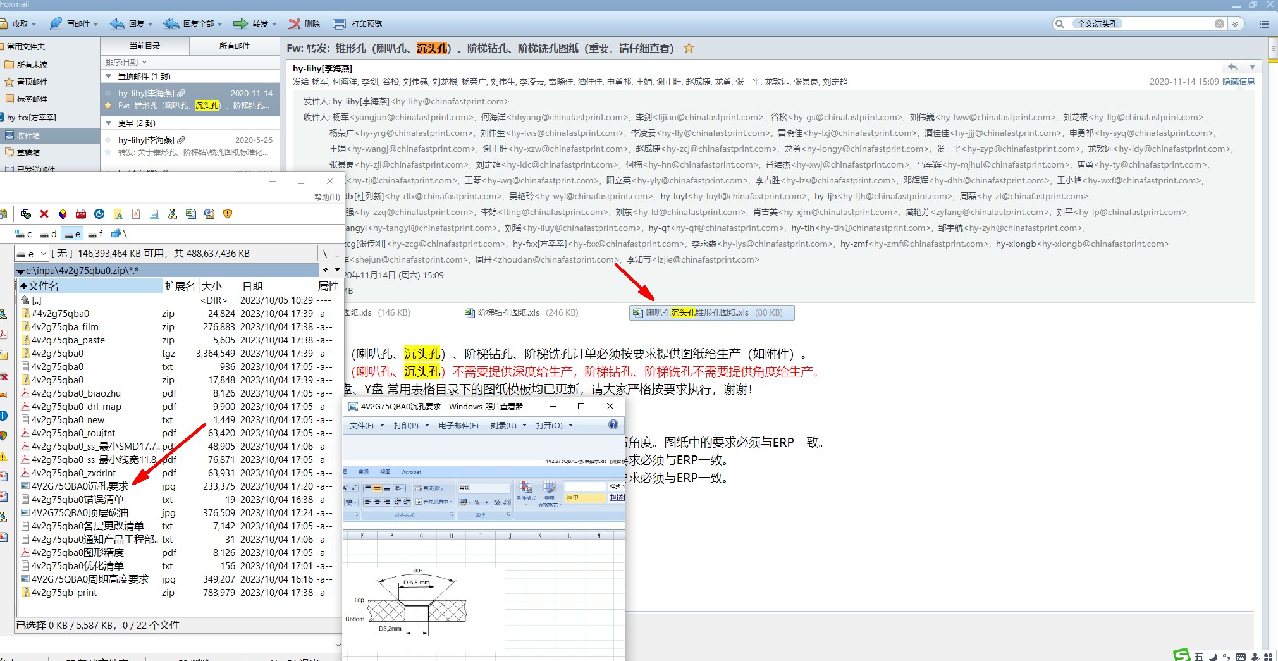Click the search magnifier icon
The image size is (1278, 661).
coord(1060,24)
